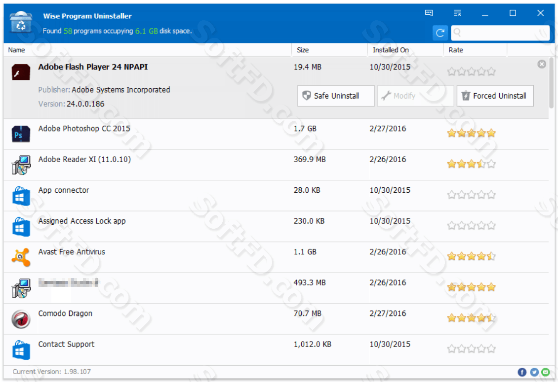
Task: Click the star rating for Adobe Reader XI
Action: tap(471, 164)
